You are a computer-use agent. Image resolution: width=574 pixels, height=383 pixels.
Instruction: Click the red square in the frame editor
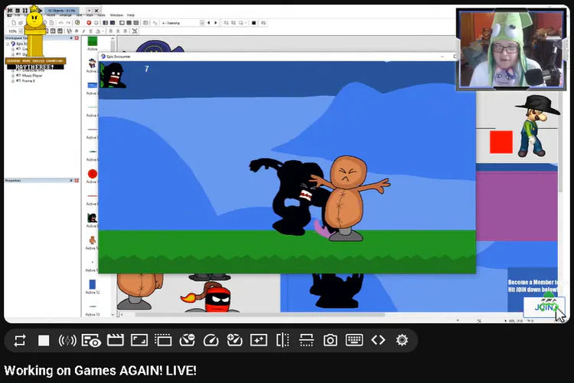(501, 142)
